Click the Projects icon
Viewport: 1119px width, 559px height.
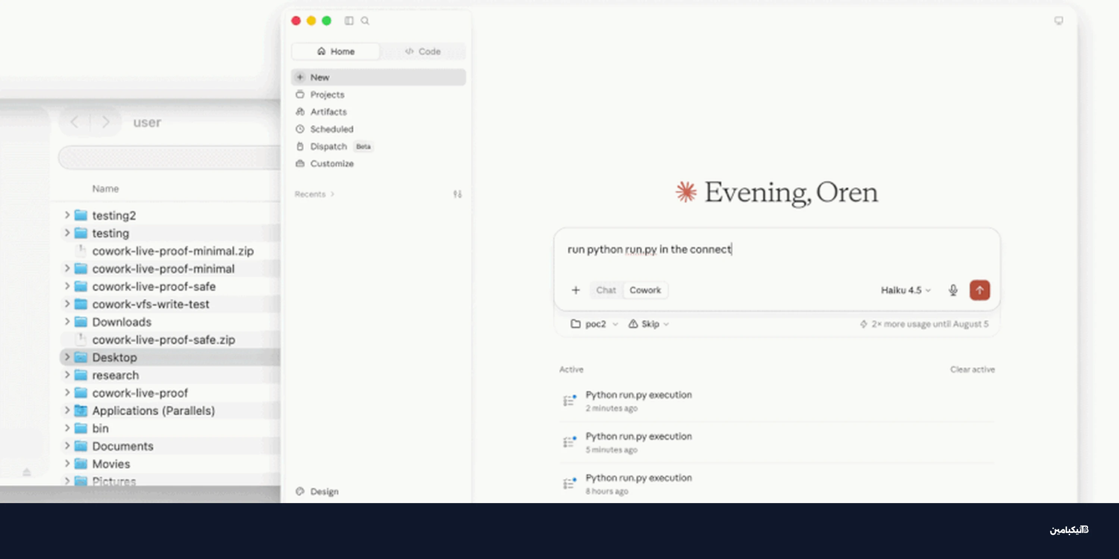click(x=300, y=94)
